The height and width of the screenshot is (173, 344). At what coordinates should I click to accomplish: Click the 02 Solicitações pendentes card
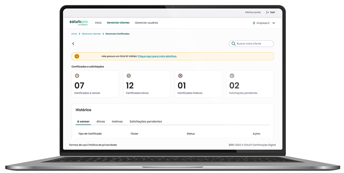coord(250,84)
